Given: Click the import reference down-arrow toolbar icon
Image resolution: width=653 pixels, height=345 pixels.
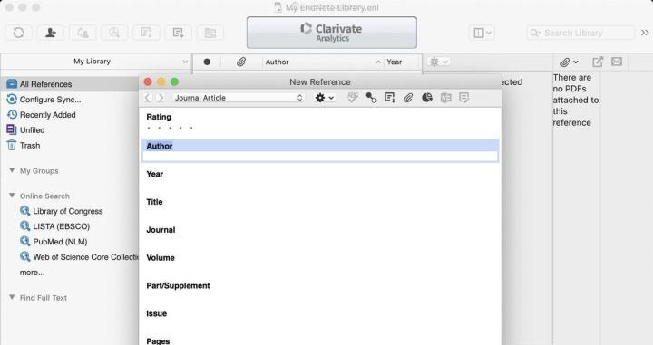Looking at the screenshot, I should 146,33.
